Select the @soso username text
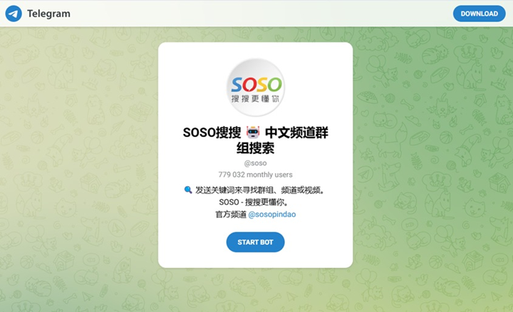The height and width of the screenshot is (312, 513). [255, 163]
